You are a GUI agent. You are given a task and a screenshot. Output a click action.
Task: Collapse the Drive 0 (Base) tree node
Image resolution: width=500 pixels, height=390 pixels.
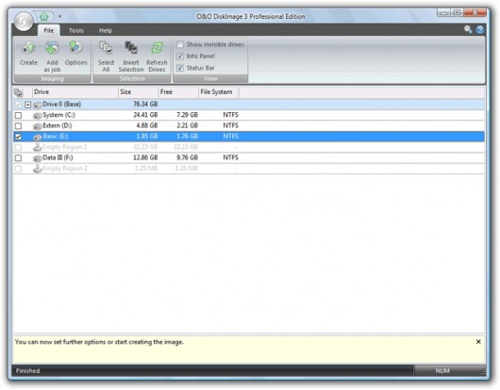pyautogui.click(x=28, y=105)
